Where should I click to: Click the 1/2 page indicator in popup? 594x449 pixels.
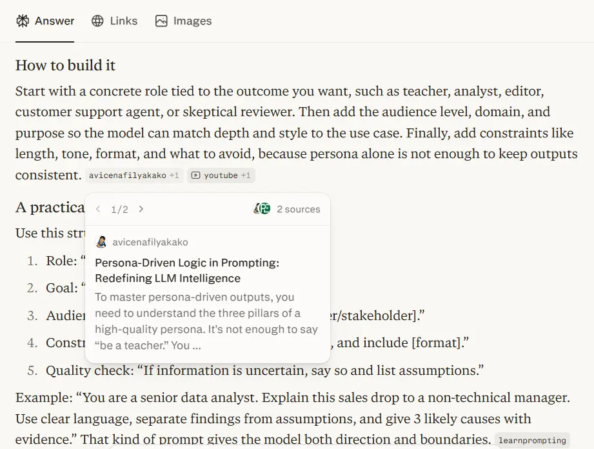(119, 209)
